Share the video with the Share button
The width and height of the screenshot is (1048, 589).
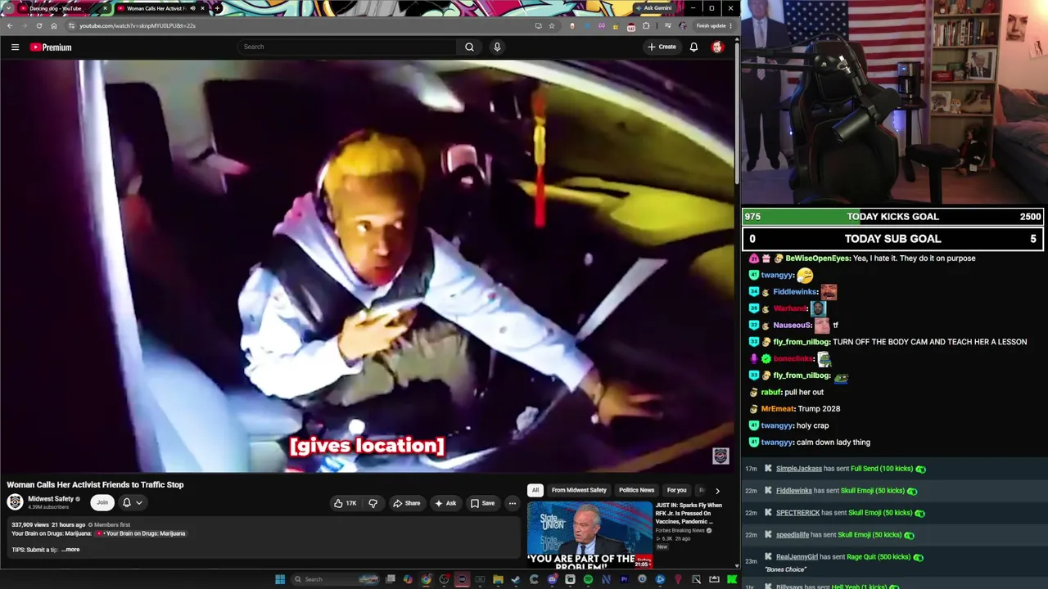coord(406,503)
